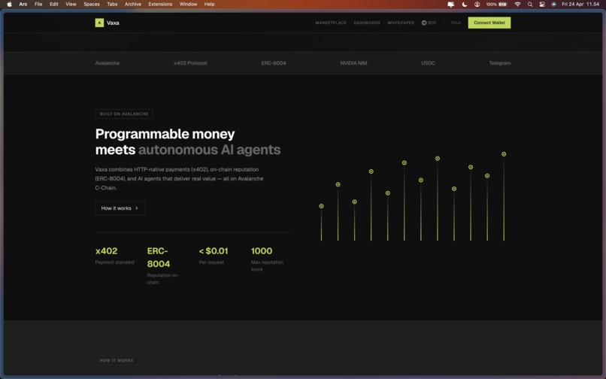The width and height of the screenshot is (606, 379).
Task: Open the Archive menu
Action: [133, 5]
